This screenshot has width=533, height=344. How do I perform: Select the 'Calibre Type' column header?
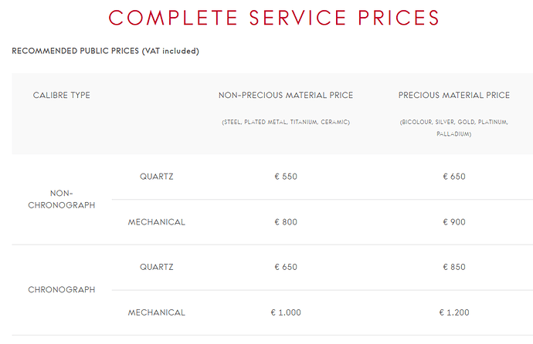pyautogui.click(x=62, y=96)
